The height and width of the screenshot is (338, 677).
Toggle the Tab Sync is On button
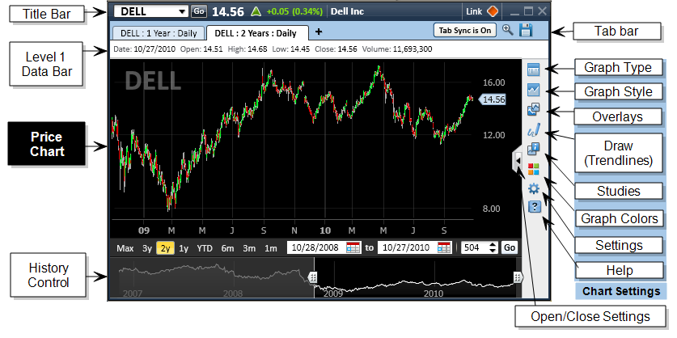464,31
